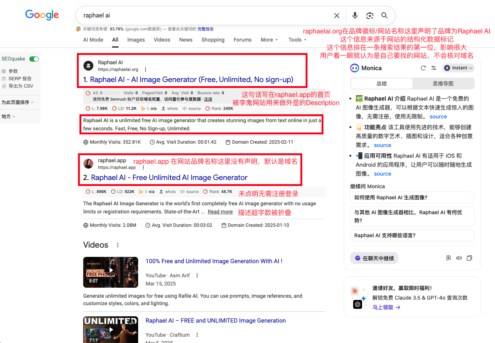Ask 'Raphael AI 支持哪些语言?' suggestion
Screen dimensions: 495x343
[x=412, y=235]
